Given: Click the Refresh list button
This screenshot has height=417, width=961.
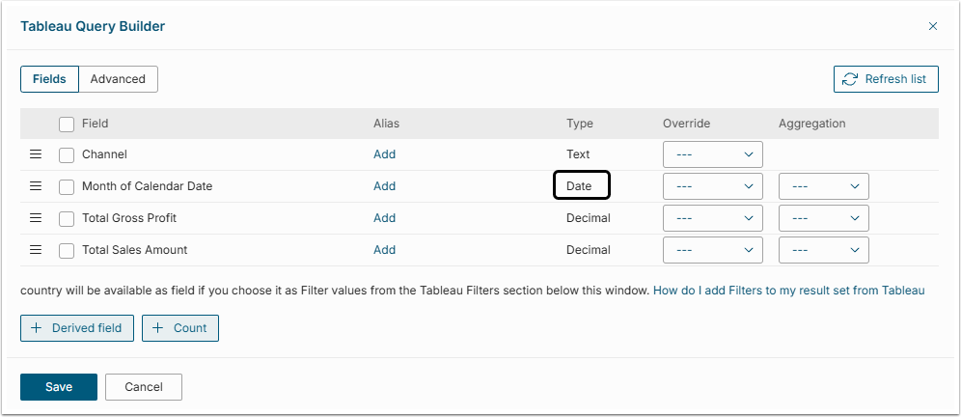Looking at the screenshot, I should 886,79.
